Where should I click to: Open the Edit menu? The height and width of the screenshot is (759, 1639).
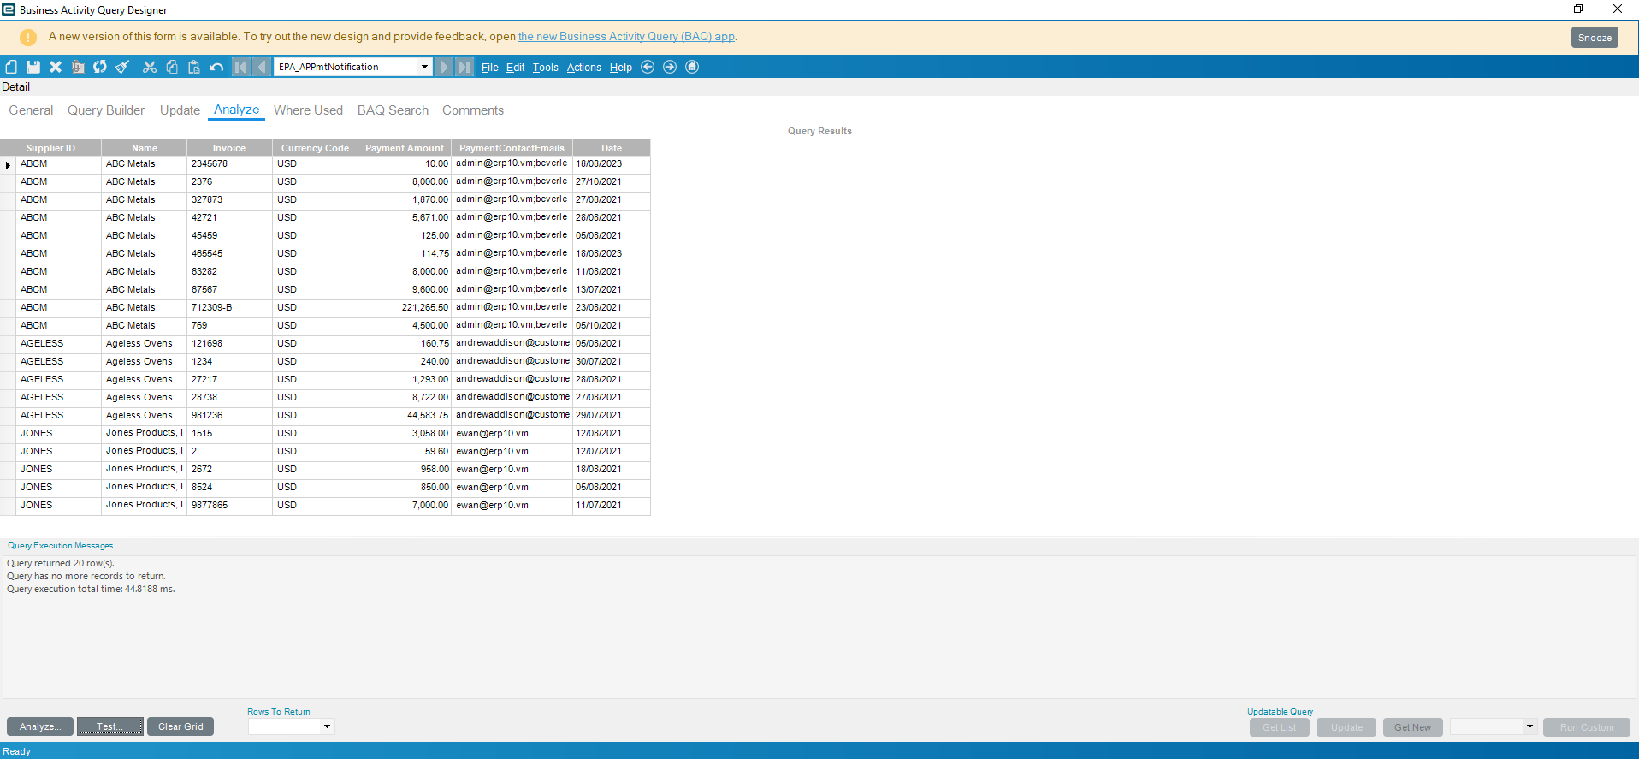tap(516, 68)
